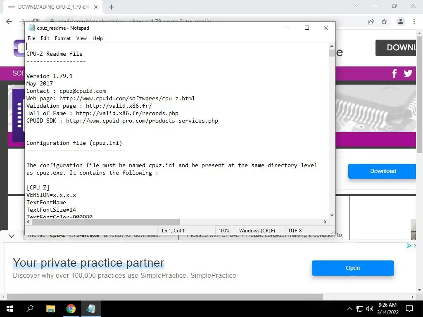Click the AdChoices triangle icon
Screen dimensions: 423x317
(x=409, y=246)
